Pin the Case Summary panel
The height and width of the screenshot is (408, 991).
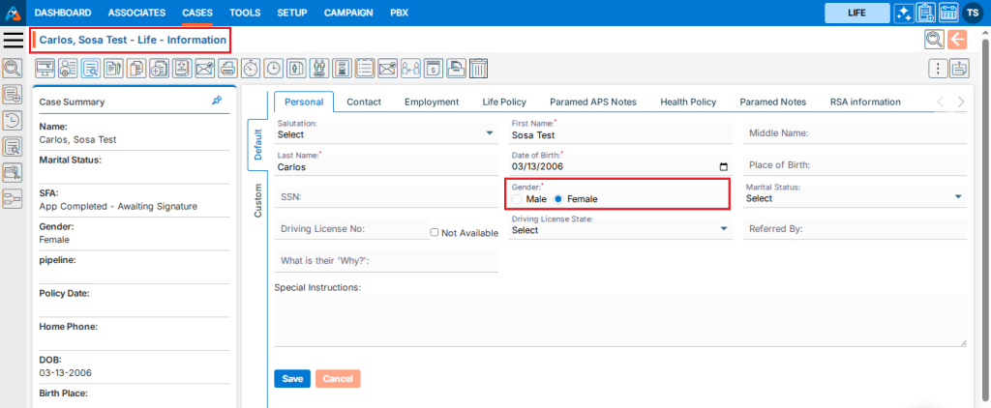pyautogui.click(x=217, y=101)
